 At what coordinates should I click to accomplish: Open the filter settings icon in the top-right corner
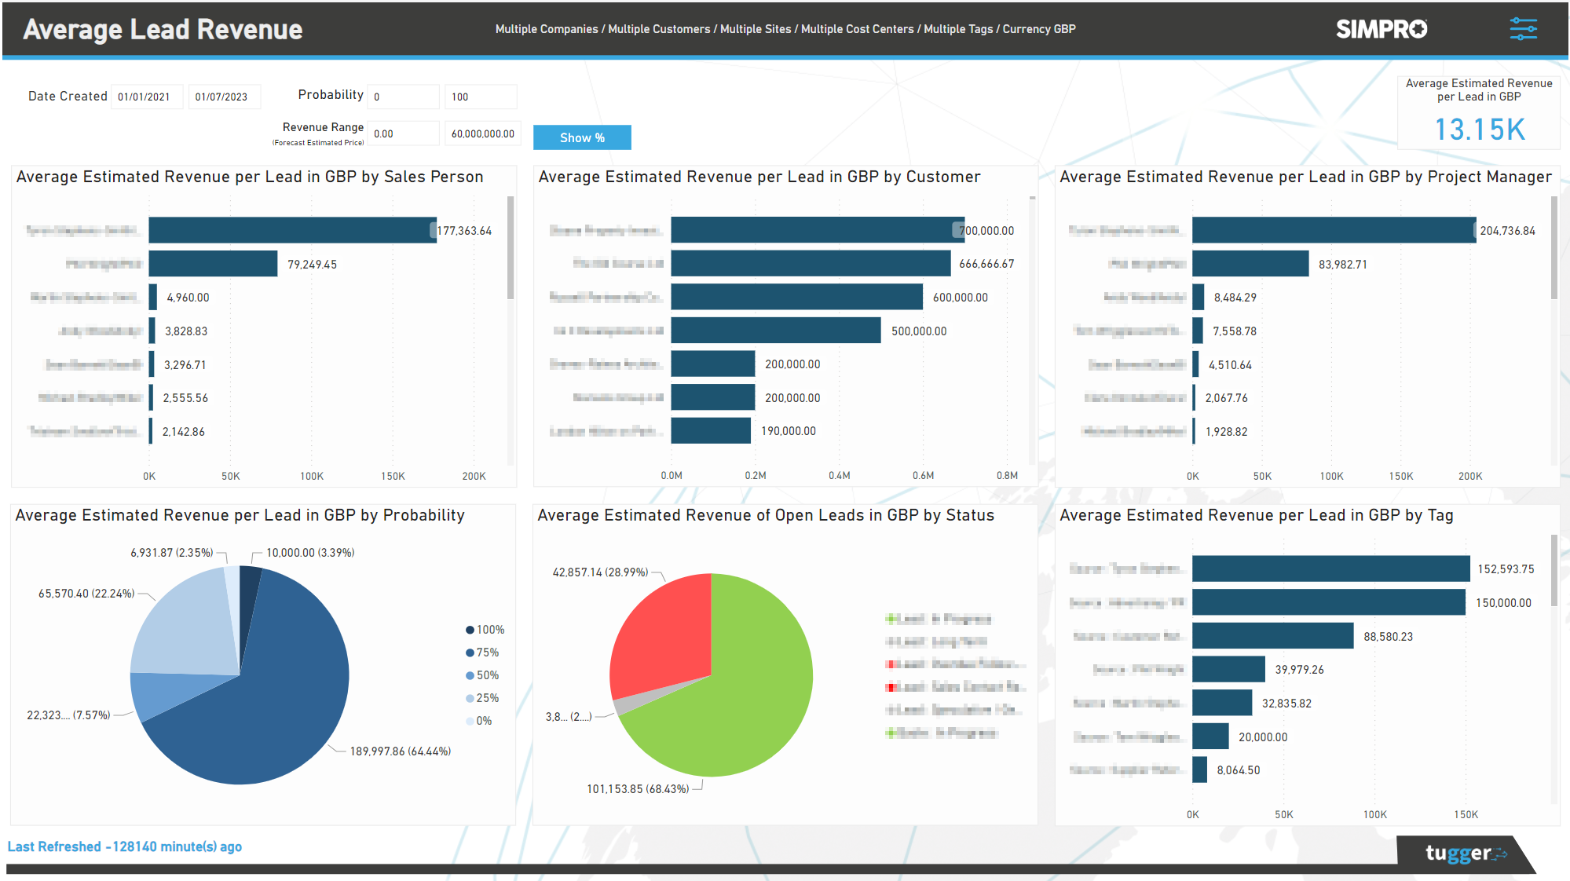[1524, 29]
